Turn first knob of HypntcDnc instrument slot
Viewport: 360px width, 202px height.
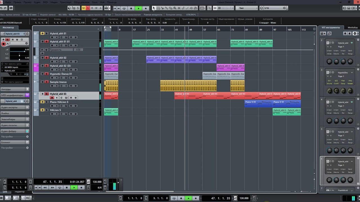(329, 91)
